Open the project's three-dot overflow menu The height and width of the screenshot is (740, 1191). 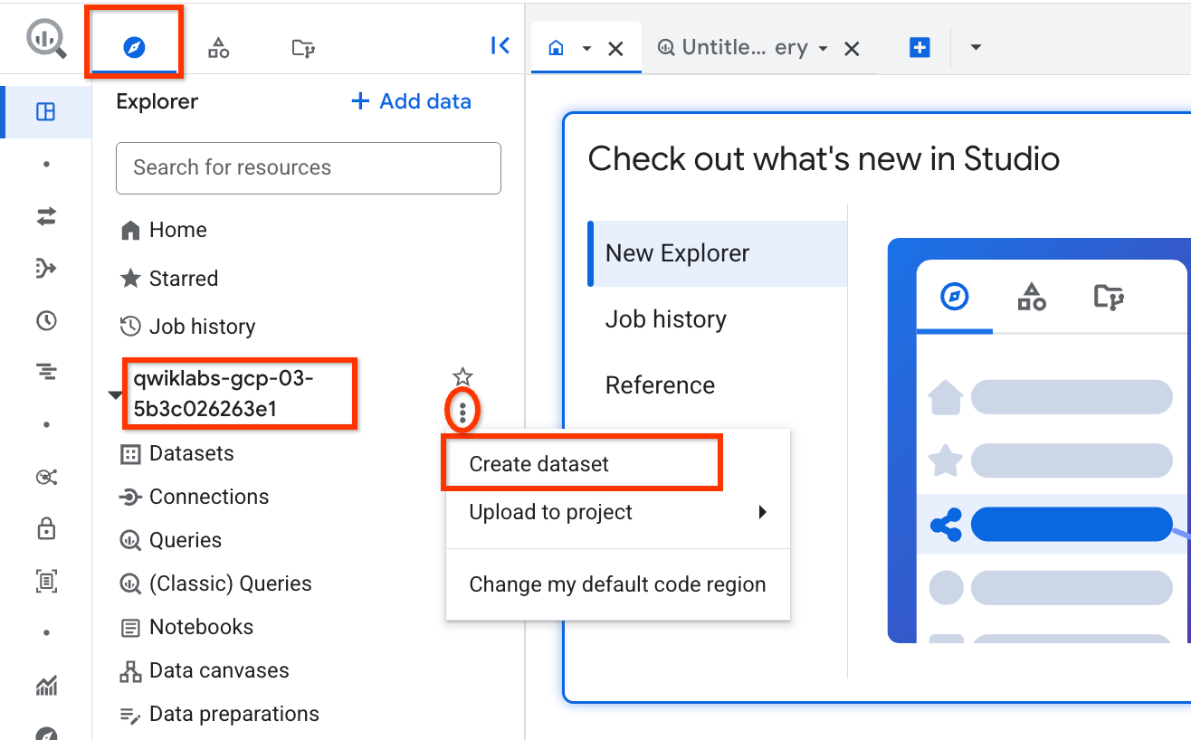(462, 412)
